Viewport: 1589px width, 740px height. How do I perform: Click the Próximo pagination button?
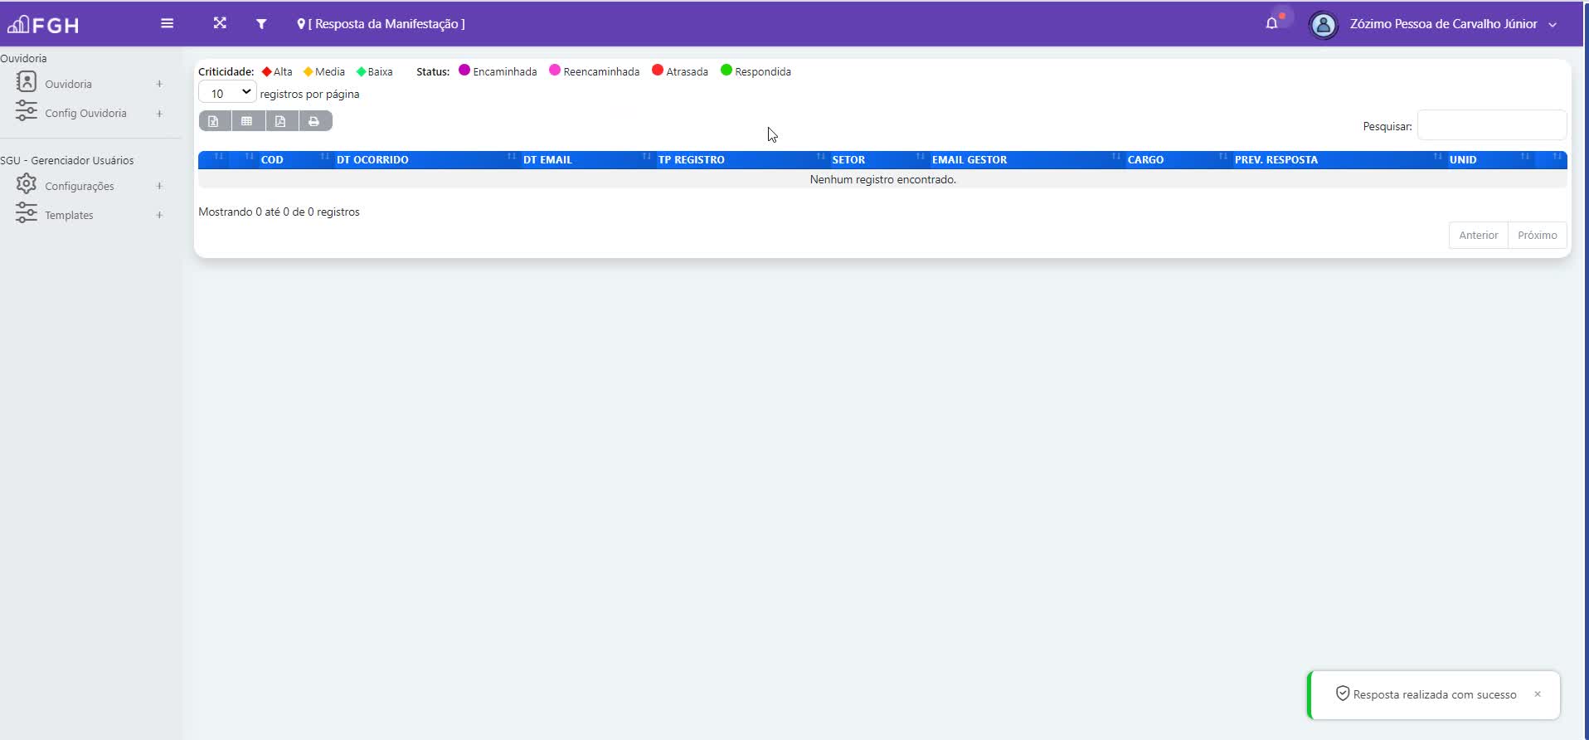pos(1537,235)
